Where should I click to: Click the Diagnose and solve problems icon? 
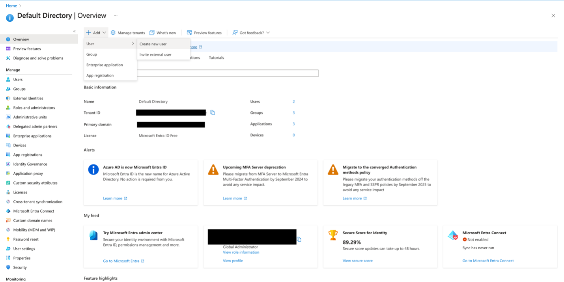8,58
